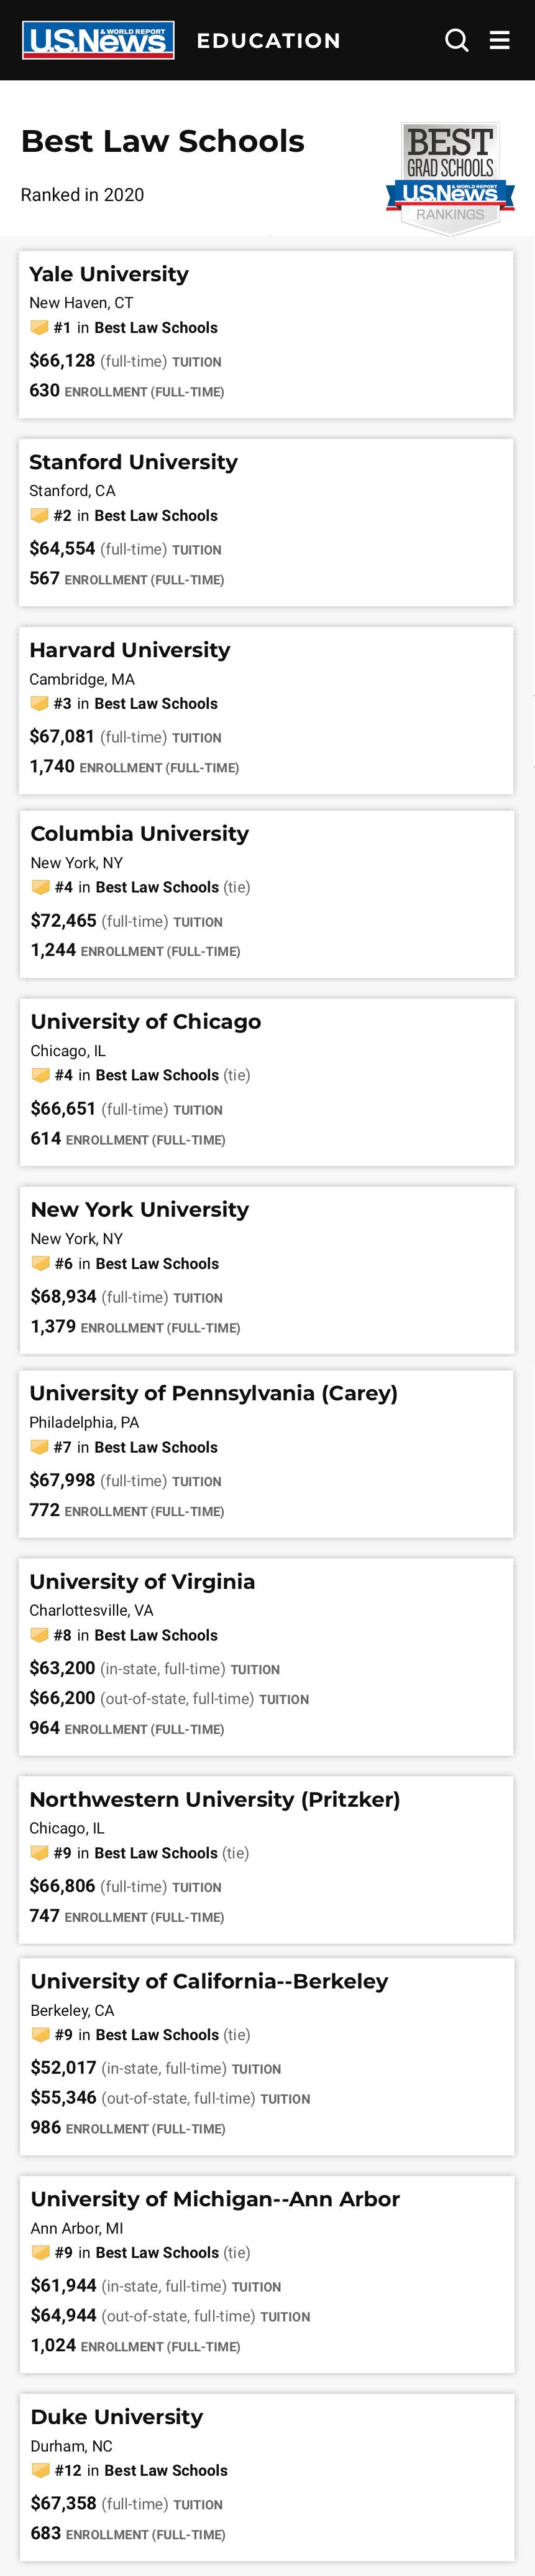Open the Columbia University listing title
The height and width of the screenshot is (2576, 535).
(x=140, y=834)
